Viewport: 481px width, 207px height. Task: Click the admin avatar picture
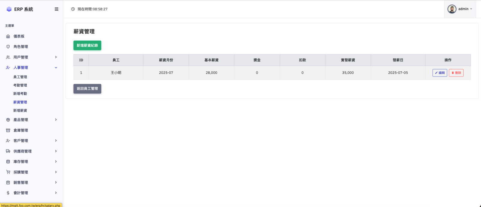[x=452, y=9]
